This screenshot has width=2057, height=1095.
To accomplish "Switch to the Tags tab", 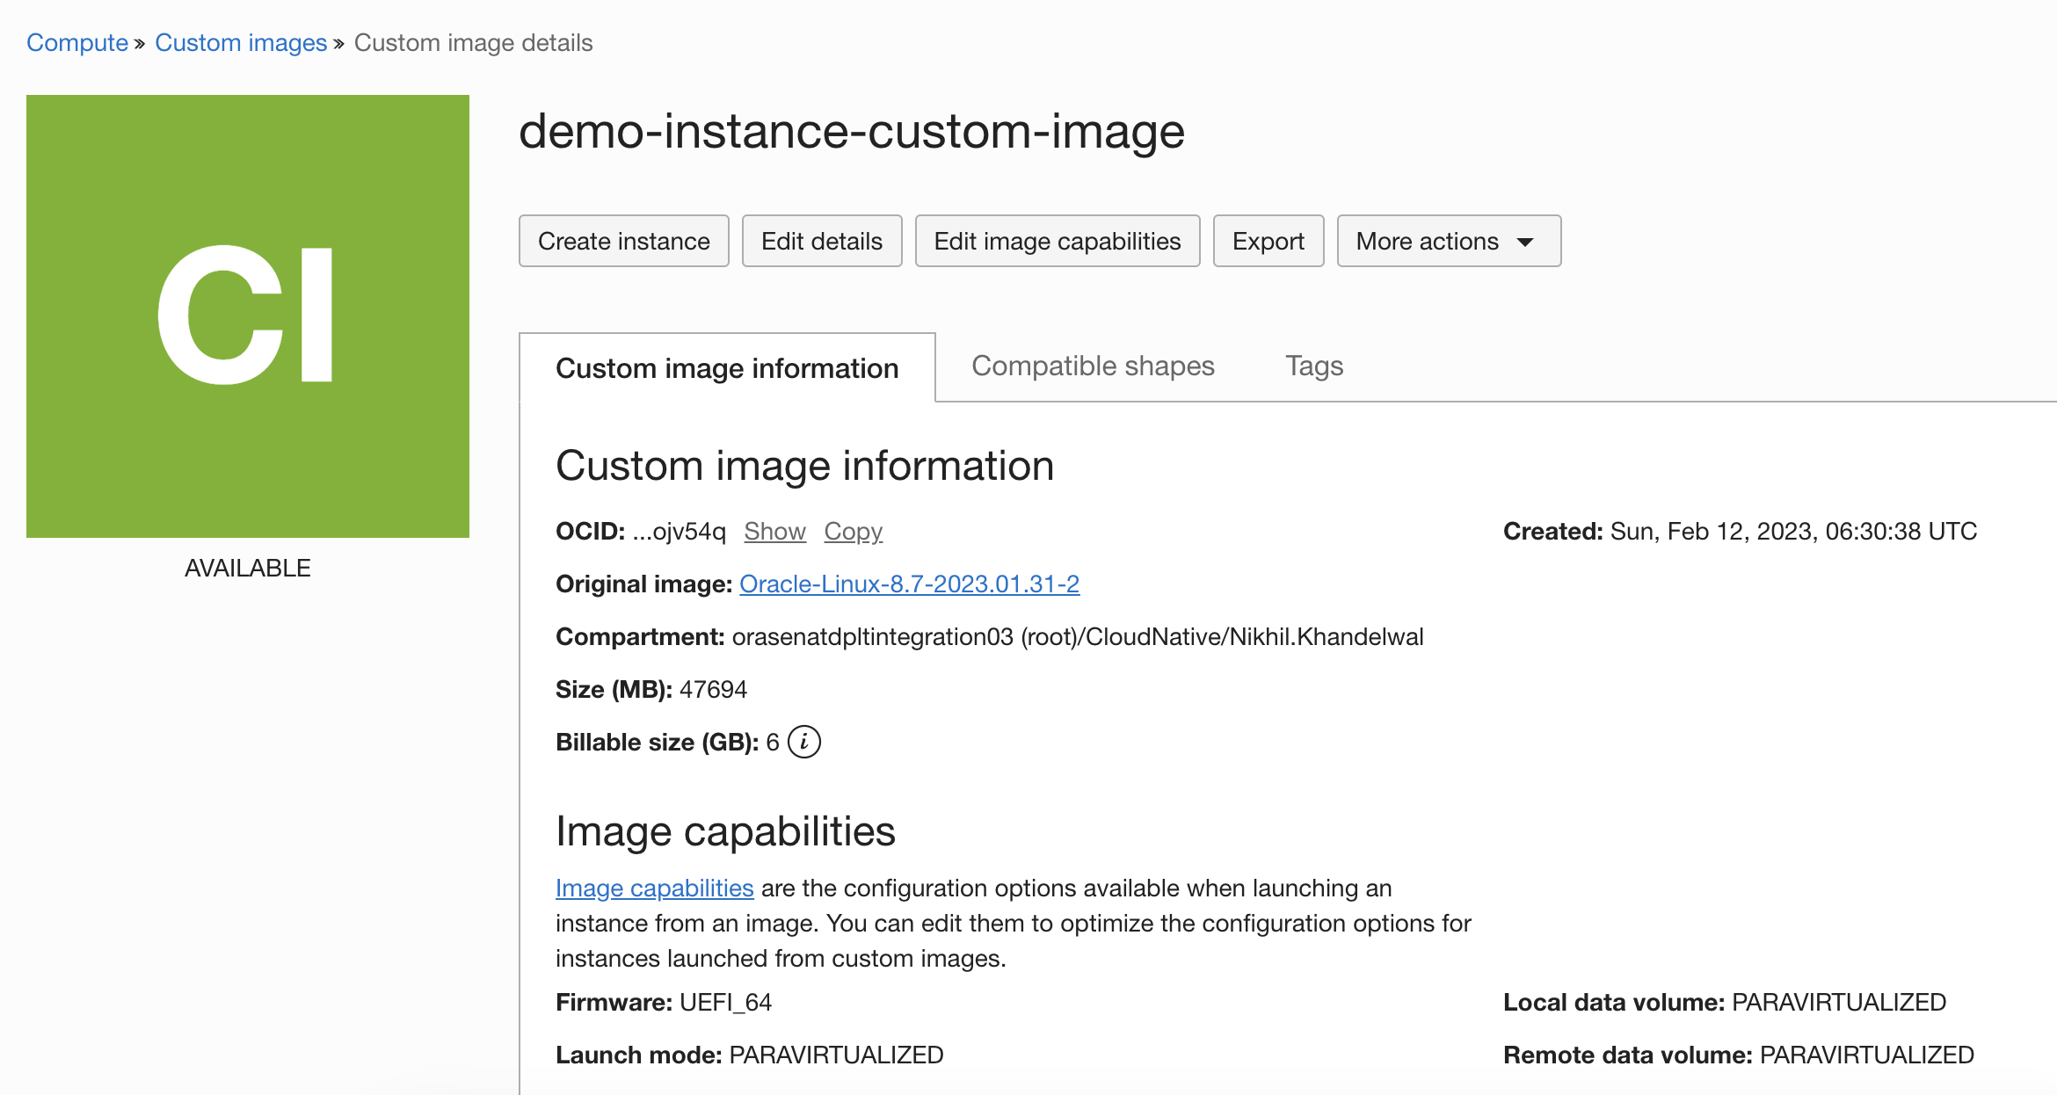I will 1313,366.
